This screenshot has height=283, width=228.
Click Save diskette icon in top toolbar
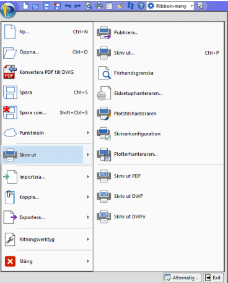click(46, 6)
